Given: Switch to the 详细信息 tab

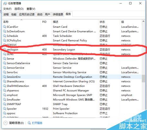Looking at the screenshot, I should [58, 14].
